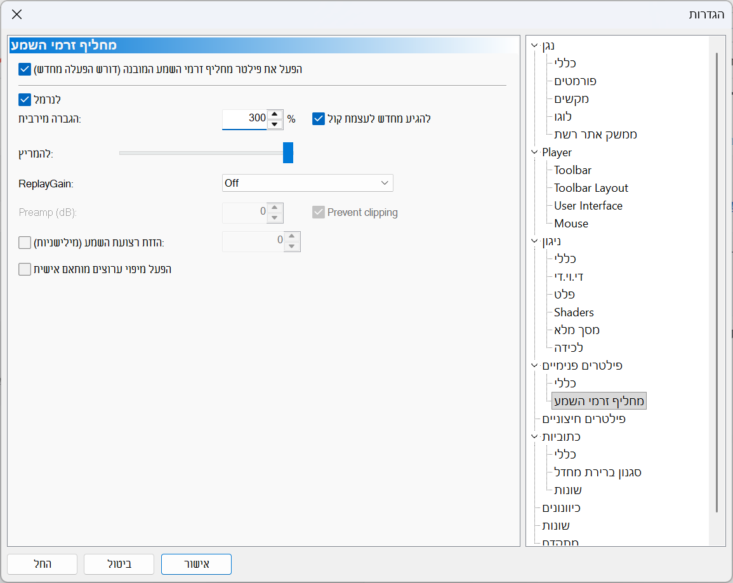Image resolution: width=733 pixels, height=583 pixels.
Task: Open the פילטרים חיצוניים page
Action: (583, 419)
